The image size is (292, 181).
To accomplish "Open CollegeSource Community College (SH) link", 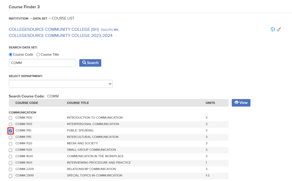I will coord(54,29).
